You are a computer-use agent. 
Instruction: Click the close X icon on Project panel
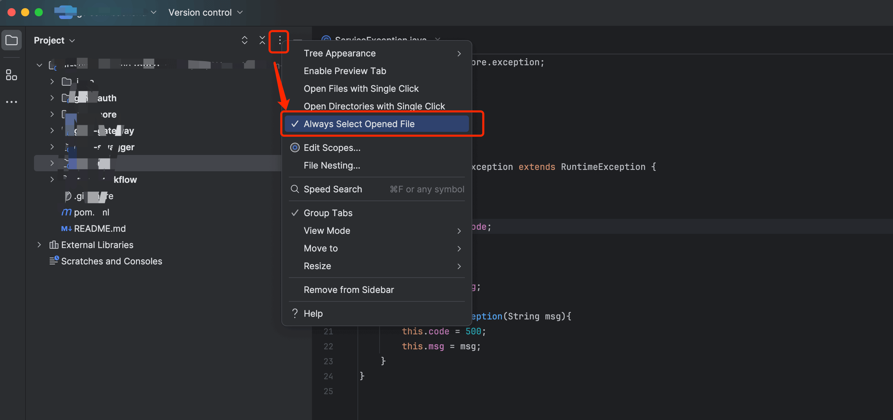click(x=261, y=40)
